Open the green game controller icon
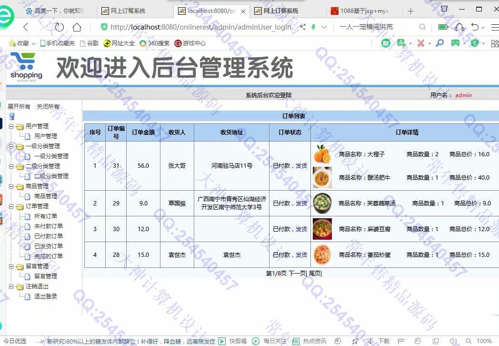This screenshot has height=346, width=499. click(x=455, y=43)
